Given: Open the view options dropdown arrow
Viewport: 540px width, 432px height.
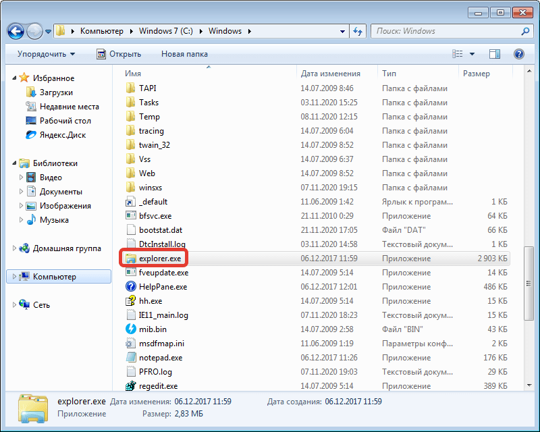Looking at the screenshot, I should click(x=472, y=54).
